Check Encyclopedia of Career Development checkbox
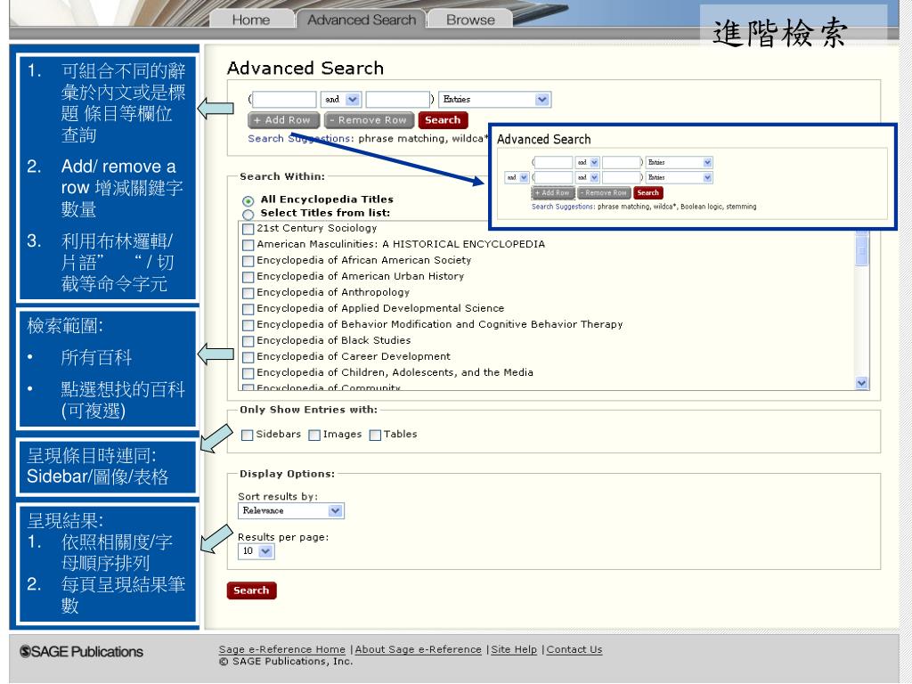Screen dimensions: 912x684 248,357
